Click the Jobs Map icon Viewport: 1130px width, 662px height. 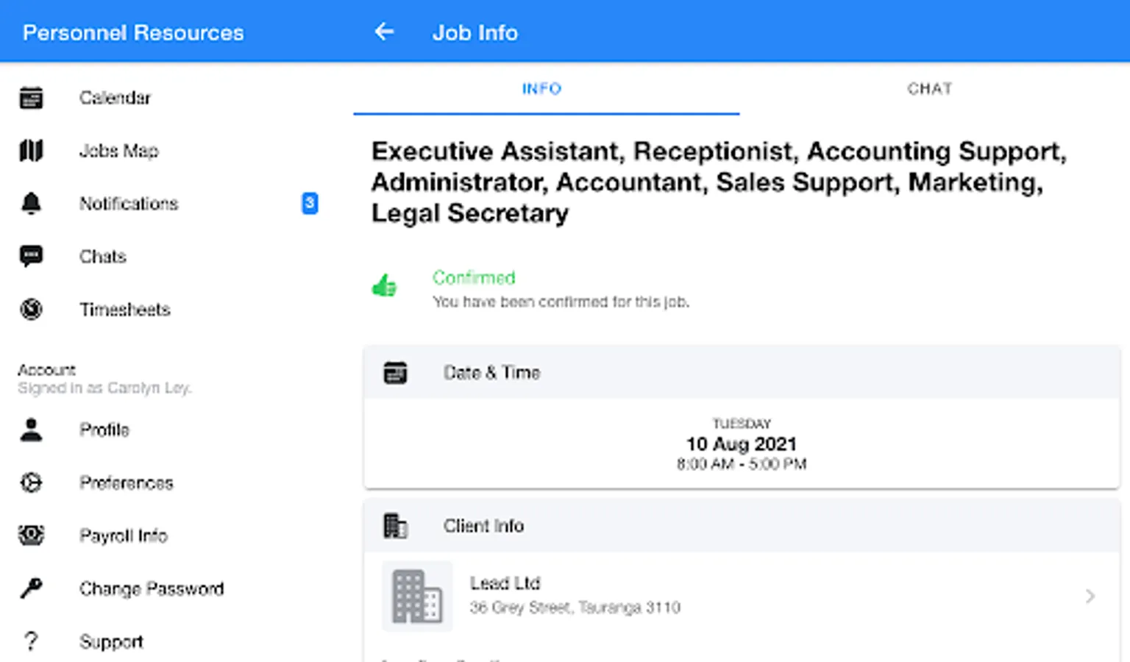tap(31, 151)
